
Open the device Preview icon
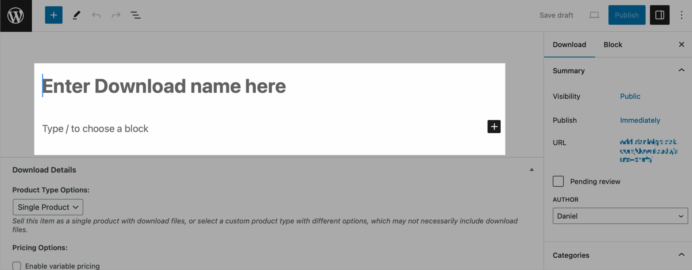[x=594, y=15]
